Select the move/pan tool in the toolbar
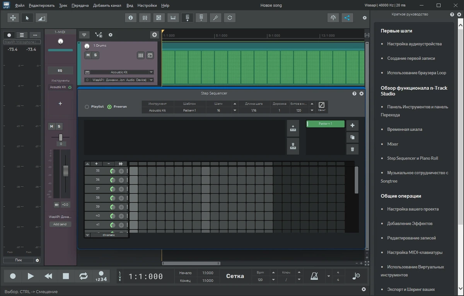This screenshot has width=464, height=296. 13,18
